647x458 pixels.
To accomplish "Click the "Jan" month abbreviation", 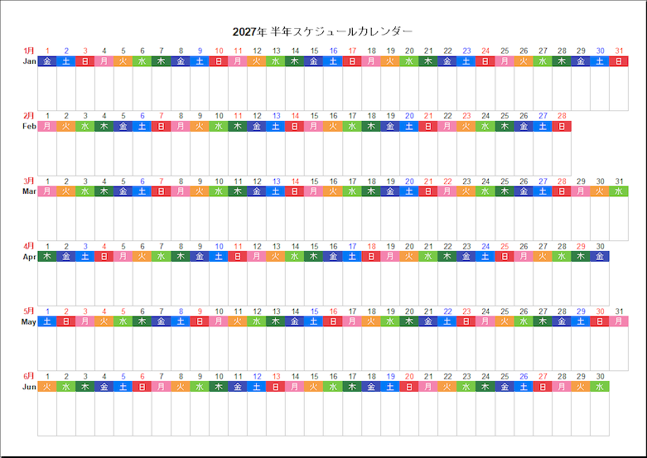I will click(29, 61).
